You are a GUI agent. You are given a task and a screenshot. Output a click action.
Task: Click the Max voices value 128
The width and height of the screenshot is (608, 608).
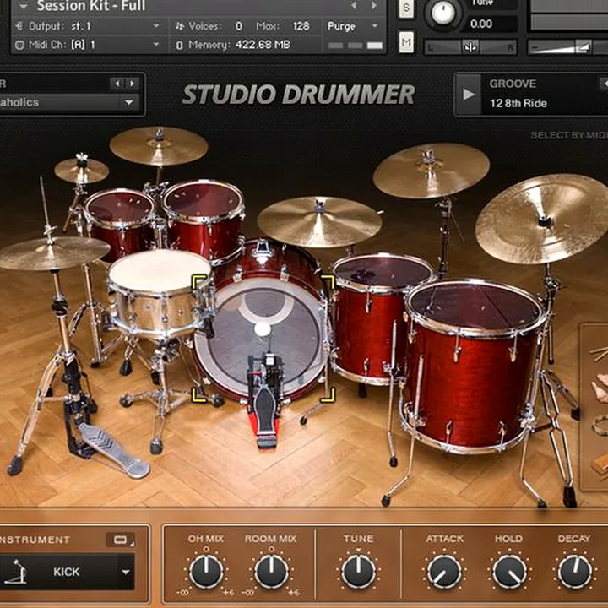pos(301,26)
